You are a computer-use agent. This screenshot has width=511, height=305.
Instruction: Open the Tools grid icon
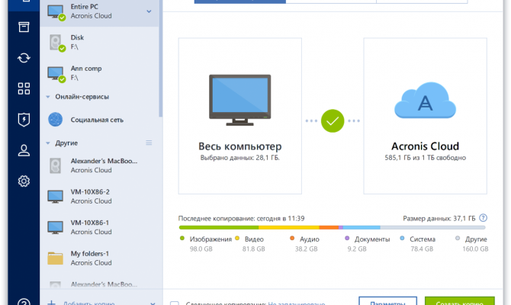[x=24, y=88]
